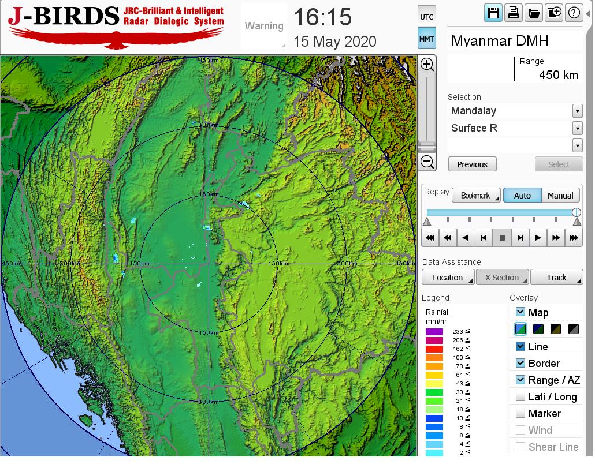Skip to the last frame in replay
Image resolution: width=595 pixels, height=468 pixels.
(x=574, y=238)
